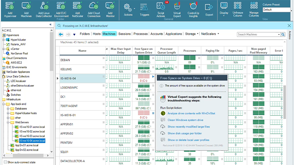Run Analyze drive contents with WinDirStat
This screenshot has height=165, width=294.
(191, 113)
